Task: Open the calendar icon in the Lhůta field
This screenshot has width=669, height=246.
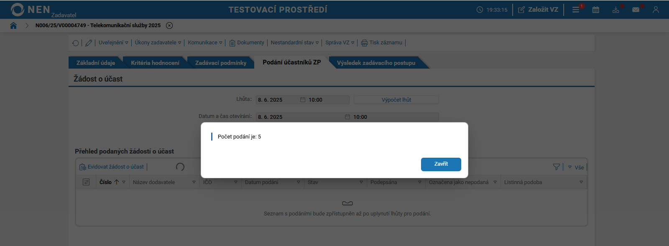Action: click(x=303, y=100)
